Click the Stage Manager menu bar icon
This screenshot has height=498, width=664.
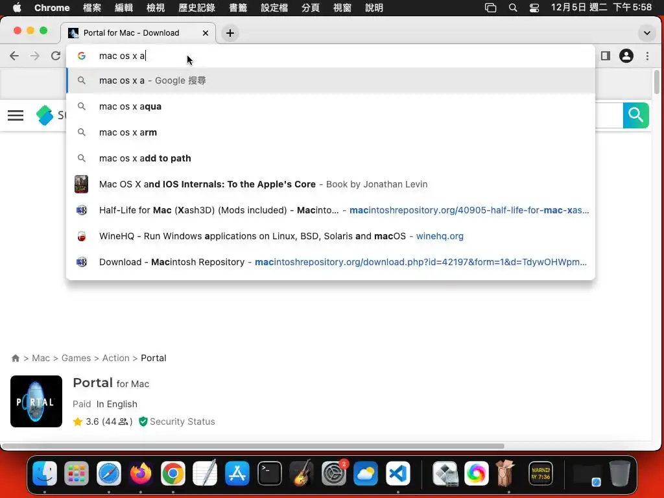(490, 8)
